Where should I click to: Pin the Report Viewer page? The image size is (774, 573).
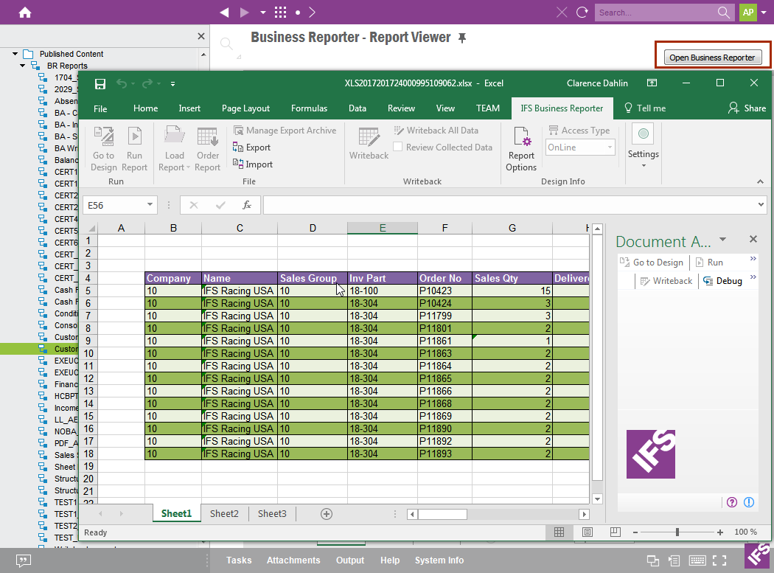coord(462,38)
